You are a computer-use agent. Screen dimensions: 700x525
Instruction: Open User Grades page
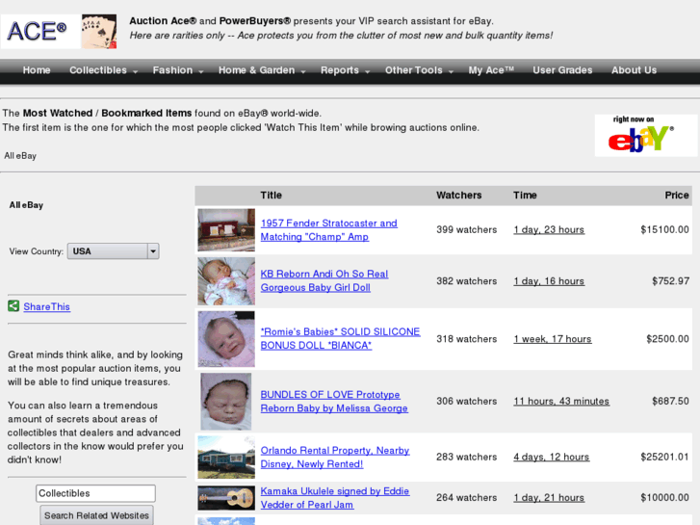[x=562, y=70]
